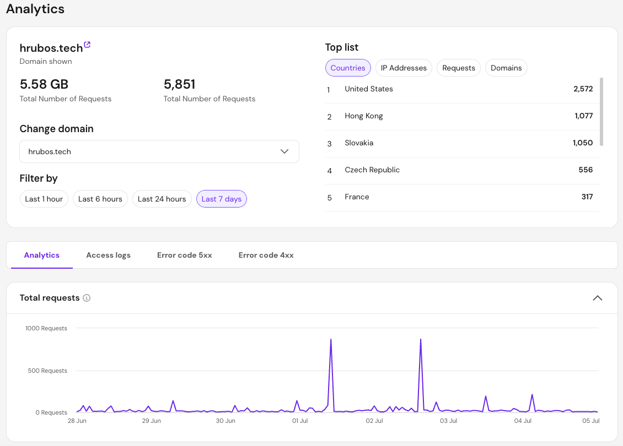Viewport: 623px width, 446px height.
Task: Click the Top list scrollbar
Action: pyautogui.click(x=601, y=112)
